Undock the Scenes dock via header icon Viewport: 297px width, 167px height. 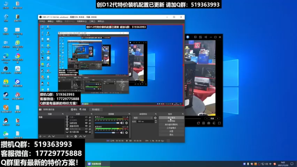63,114
